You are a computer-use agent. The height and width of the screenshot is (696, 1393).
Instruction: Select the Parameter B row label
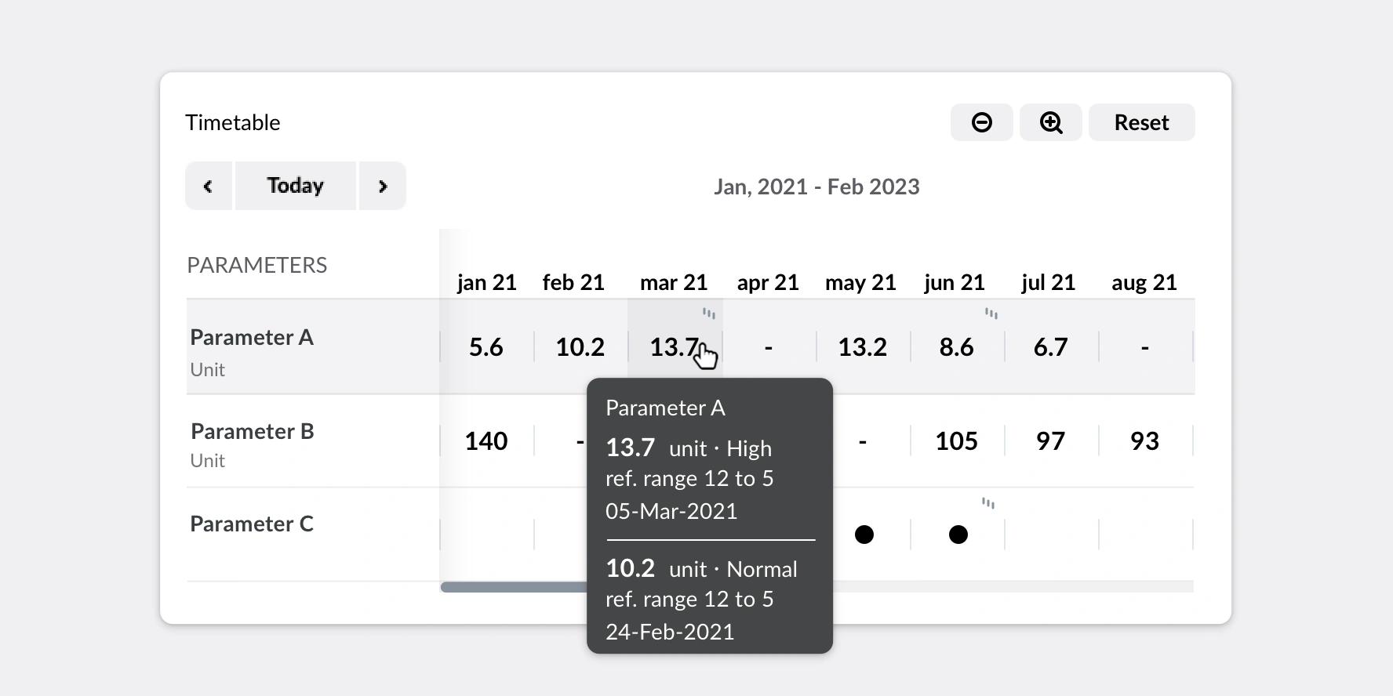pos(252,430)
